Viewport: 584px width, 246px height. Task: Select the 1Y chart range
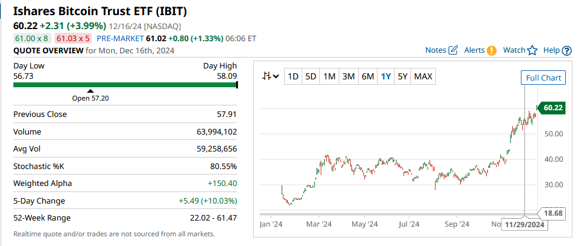tap(385, 76)
